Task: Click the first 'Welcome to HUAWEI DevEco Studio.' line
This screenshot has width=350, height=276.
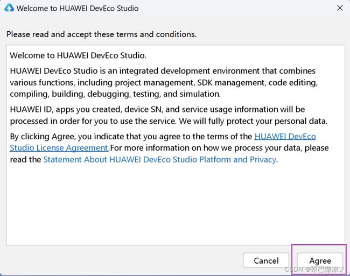Action: point(78,55)
